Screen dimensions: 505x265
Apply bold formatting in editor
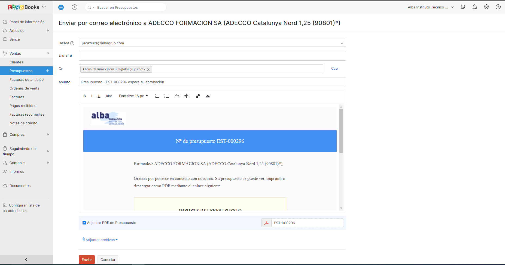click(x=85, y=96)
